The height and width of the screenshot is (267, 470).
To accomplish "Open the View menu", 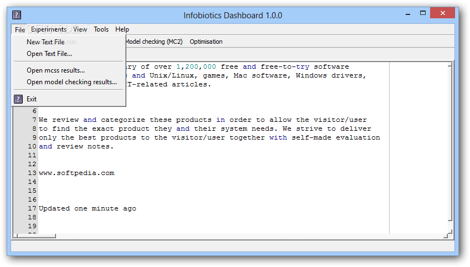I will pos(80,29).
